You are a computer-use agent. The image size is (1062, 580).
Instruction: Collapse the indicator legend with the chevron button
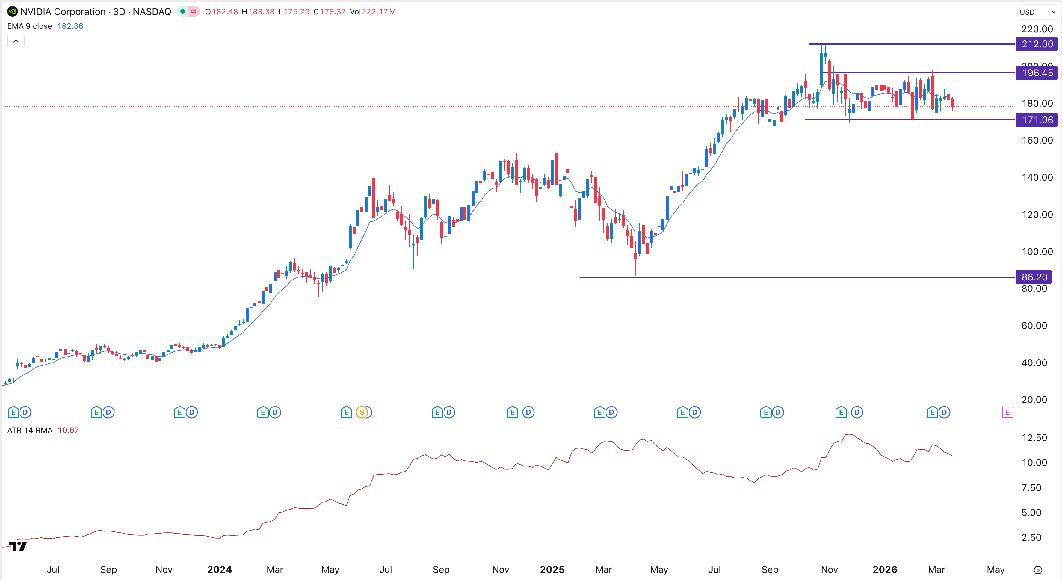[16, 41]
